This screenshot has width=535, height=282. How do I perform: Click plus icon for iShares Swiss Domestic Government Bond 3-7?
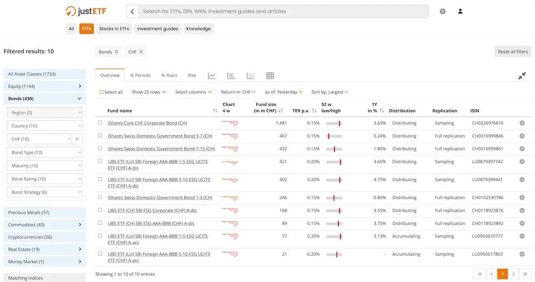click(x=522, y=136)
